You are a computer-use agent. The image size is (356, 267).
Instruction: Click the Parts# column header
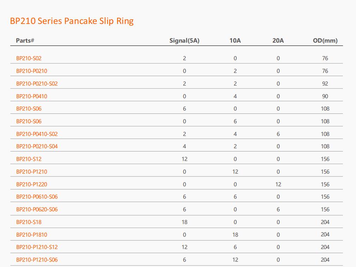pyautogui.click(x=25, y=41)
